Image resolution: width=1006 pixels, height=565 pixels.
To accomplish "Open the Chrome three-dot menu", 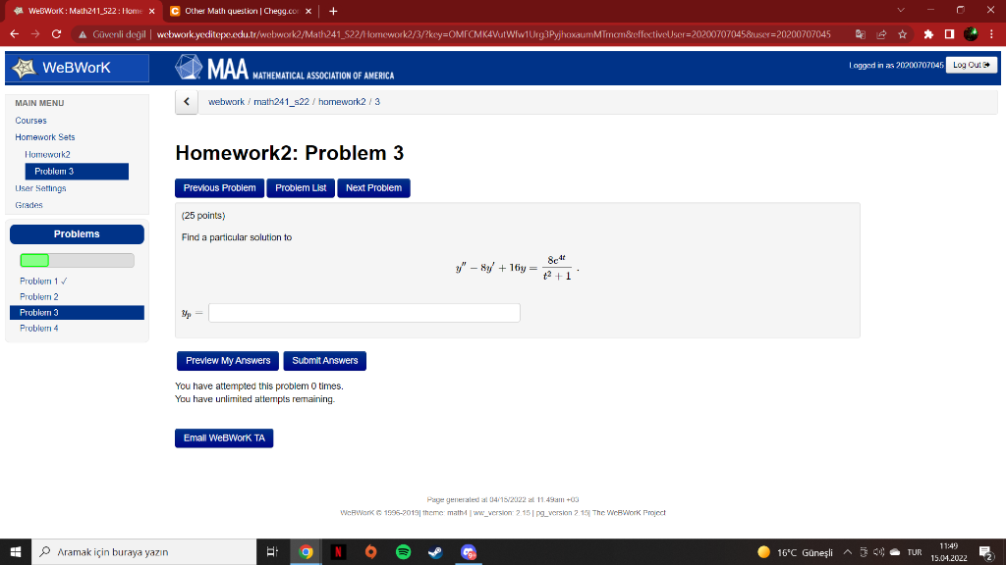I will point(992,33).
